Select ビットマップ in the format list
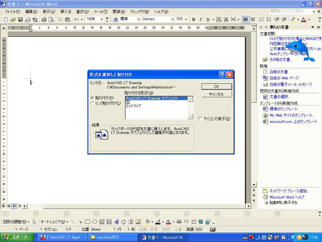Image resolution: width=322 pixels, height=242 pixels. pyautogui.click(x=133, y=106)
